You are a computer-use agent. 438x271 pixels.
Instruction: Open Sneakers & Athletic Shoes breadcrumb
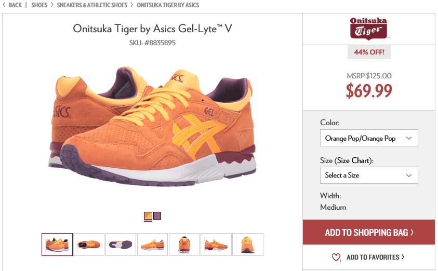pos(92,5)
